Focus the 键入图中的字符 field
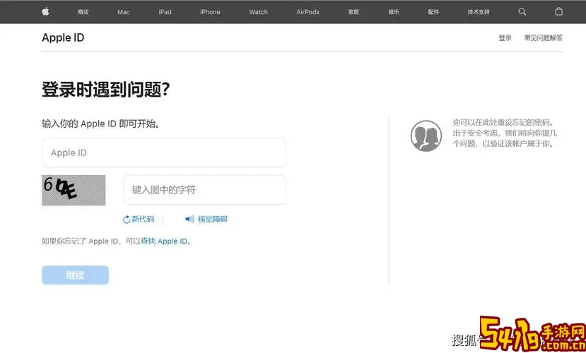 204,190
